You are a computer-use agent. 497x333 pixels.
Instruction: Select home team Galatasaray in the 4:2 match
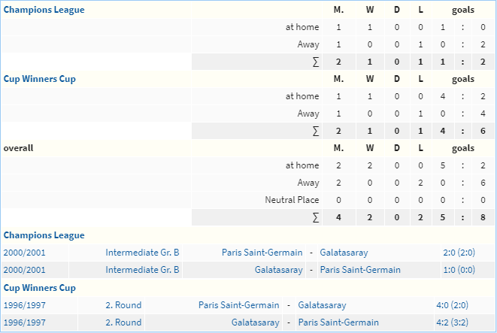(256, 322)
